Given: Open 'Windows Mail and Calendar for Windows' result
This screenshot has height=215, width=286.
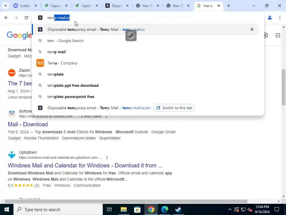Looking at the screenshot, I should (x=85, y=165).
